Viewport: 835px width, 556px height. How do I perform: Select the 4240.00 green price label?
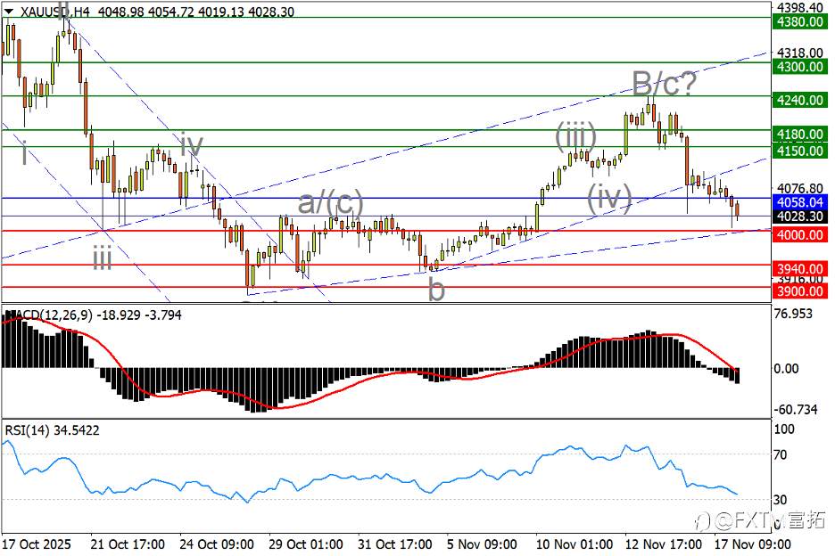(800, 100)
